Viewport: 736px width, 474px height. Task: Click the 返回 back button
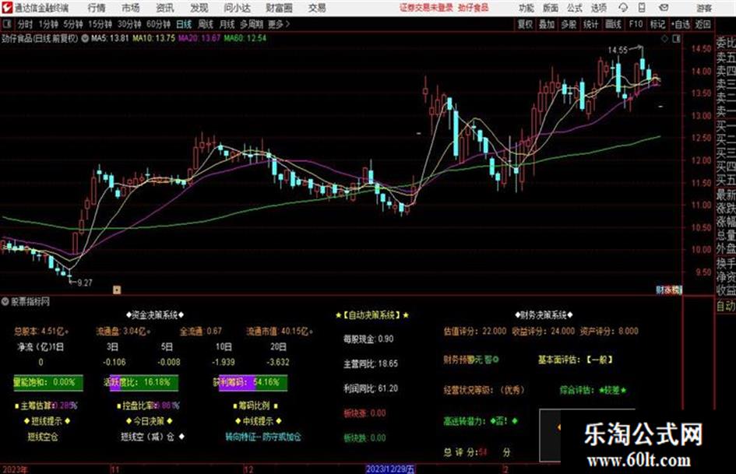coord(703,24)
